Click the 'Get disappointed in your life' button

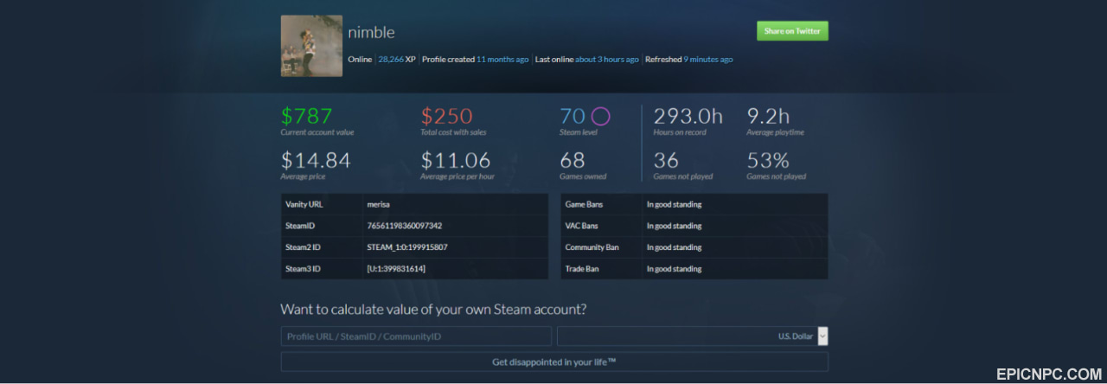point(554,362)
